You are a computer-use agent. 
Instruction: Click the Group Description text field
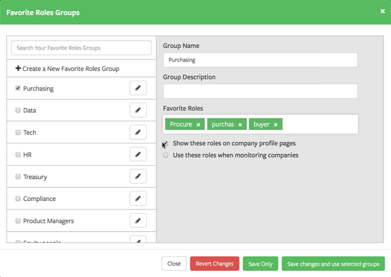point(260,91)
